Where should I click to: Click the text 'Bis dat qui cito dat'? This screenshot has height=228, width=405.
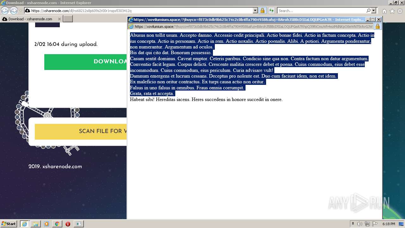tap(150, 53)
